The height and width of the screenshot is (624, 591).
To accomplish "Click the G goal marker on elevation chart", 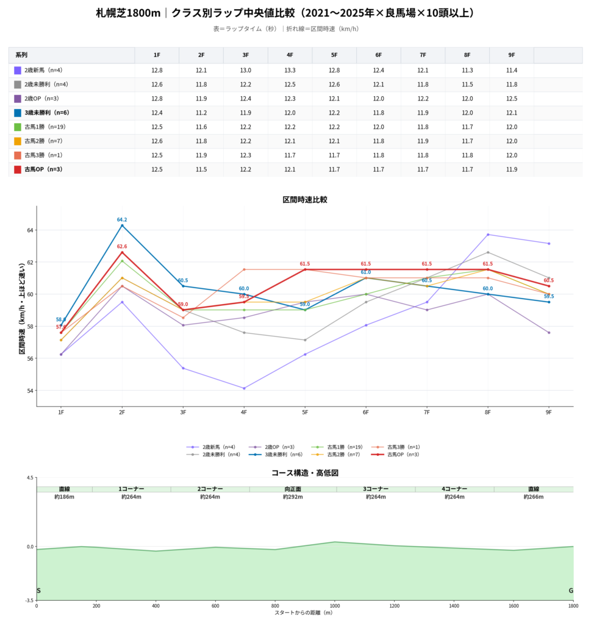I will [x=571, y=591].
